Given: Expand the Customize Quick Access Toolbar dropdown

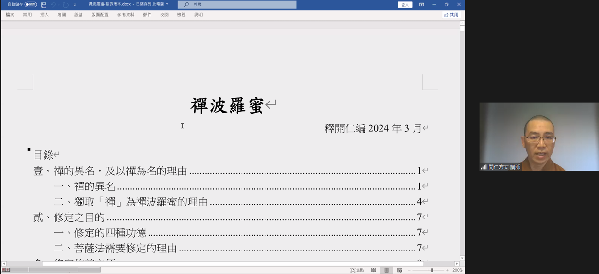Looking at the screenshot, I should tap(75, 5).
